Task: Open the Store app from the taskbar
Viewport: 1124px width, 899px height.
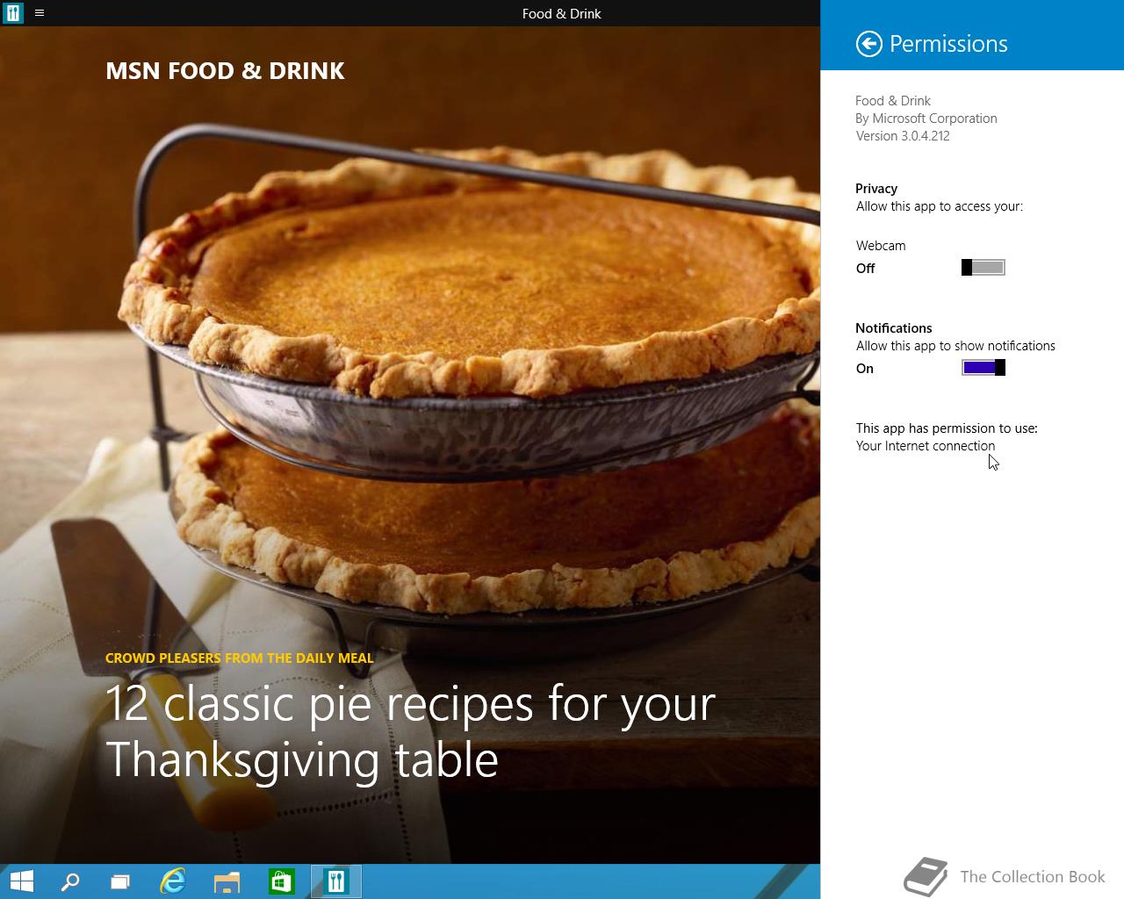Action: pyautogui.click(x=281, y=881)
